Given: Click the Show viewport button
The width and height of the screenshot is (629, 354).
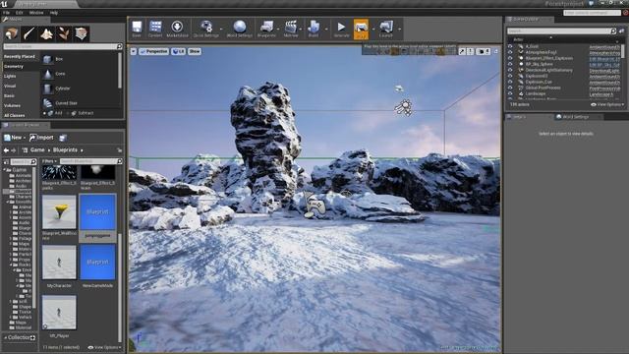Looking at the screenshot, I should pos(195,51).
